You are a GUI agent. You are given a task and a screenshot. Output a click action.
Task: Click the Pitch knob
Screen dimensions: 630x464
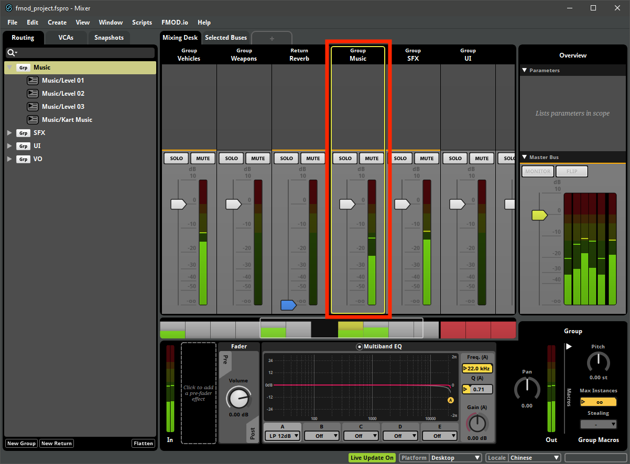pos(598,362)
